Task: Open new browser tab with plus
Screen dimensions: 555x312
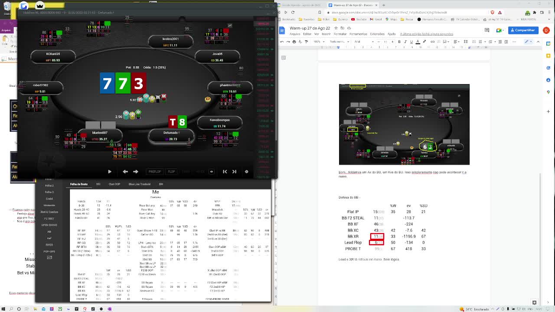Action: point(384,5)
